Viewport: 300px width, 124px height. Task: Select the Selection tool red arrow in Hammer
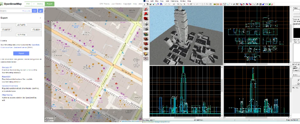point(146,9)
